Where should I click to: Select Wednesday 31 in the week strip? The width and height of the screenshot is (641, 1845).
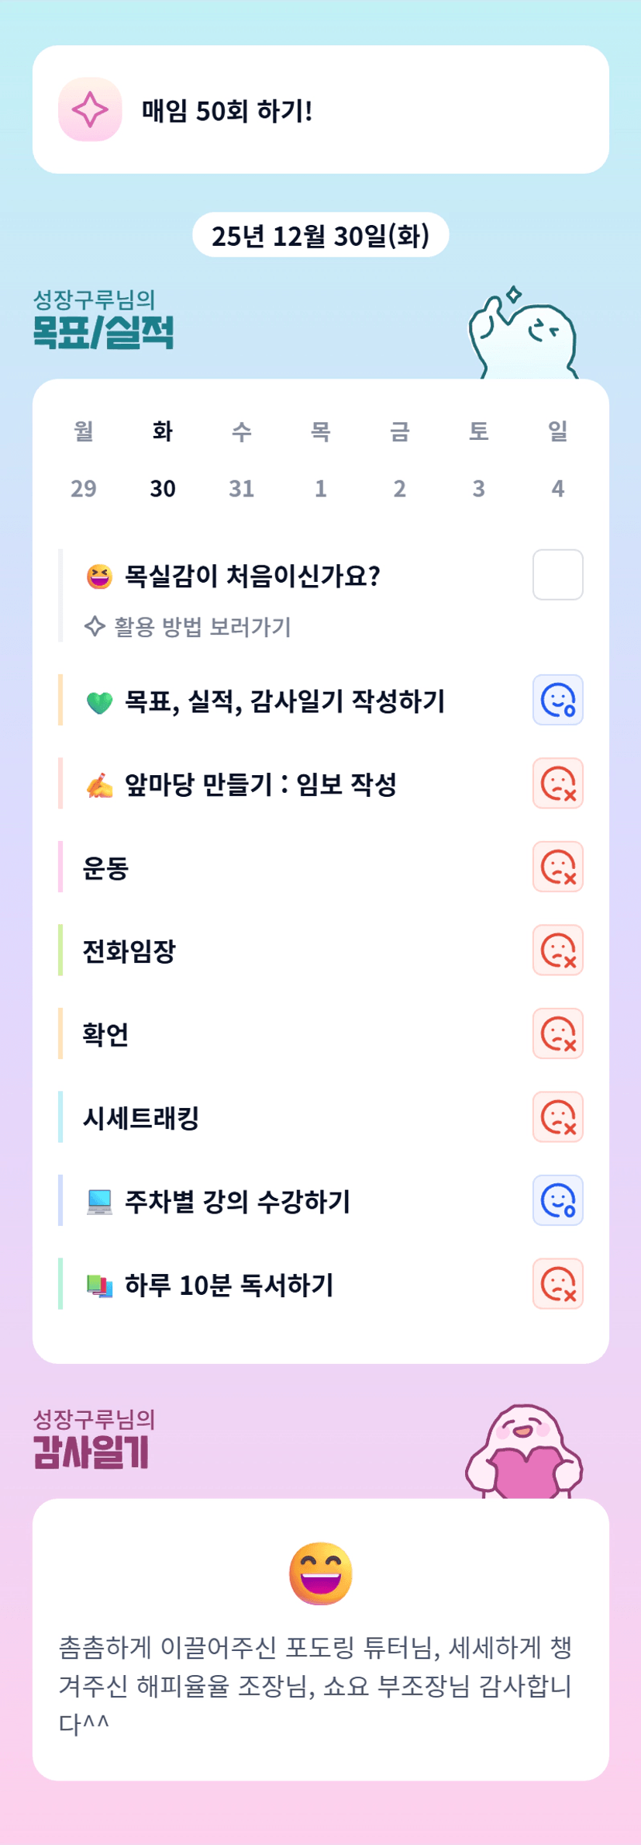click(x=241, y=488)
